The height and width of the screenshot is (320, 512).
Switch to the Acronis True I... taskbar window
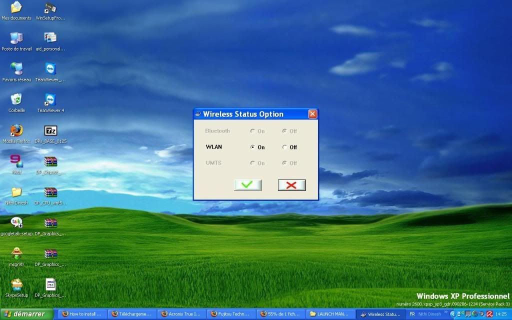tap(181, 314)
